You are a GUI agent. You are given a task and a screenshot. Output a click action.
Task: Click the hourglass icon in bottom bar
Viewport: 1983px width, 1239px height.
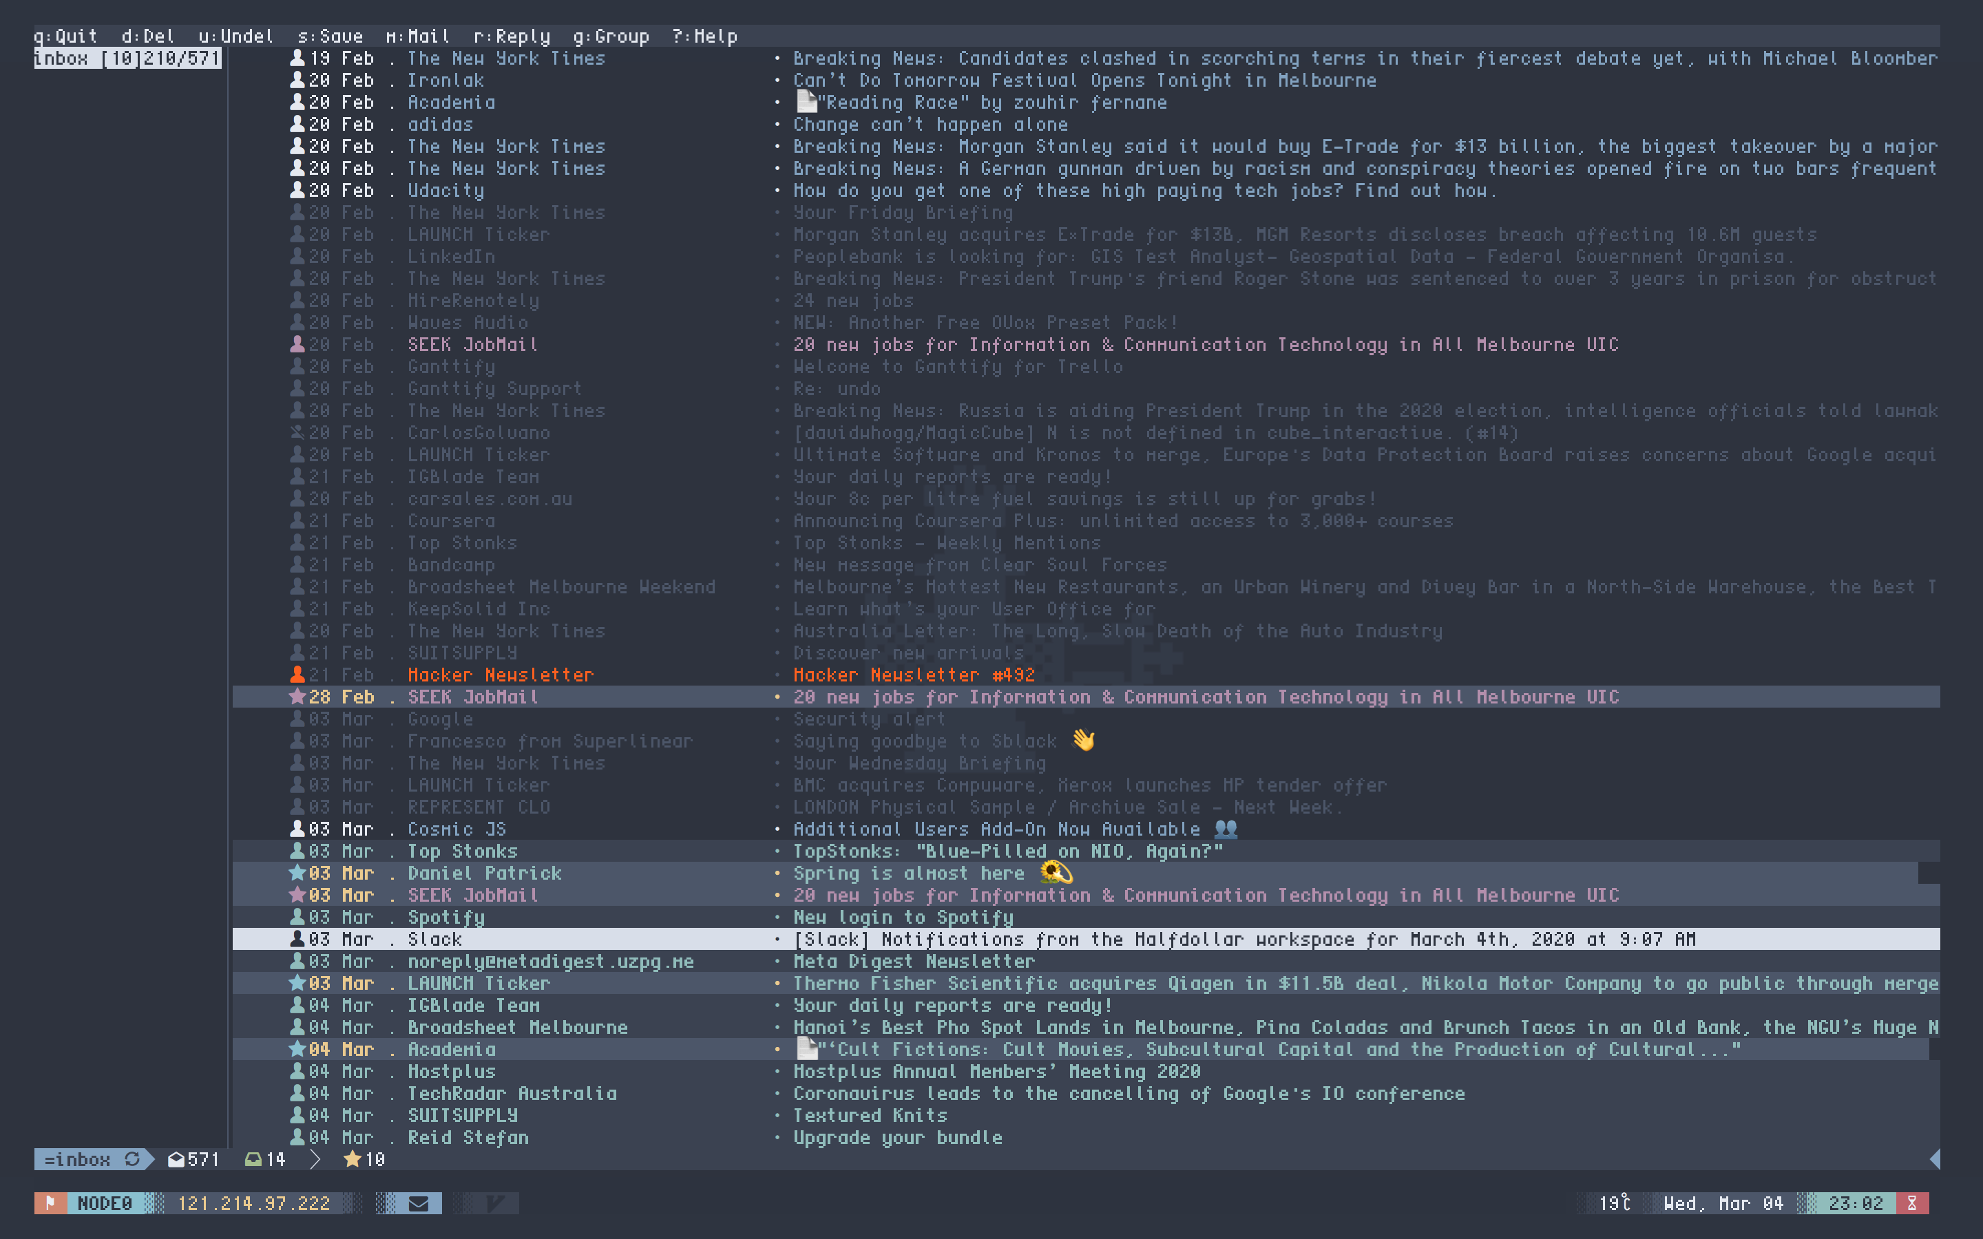click(1913, 1203)
